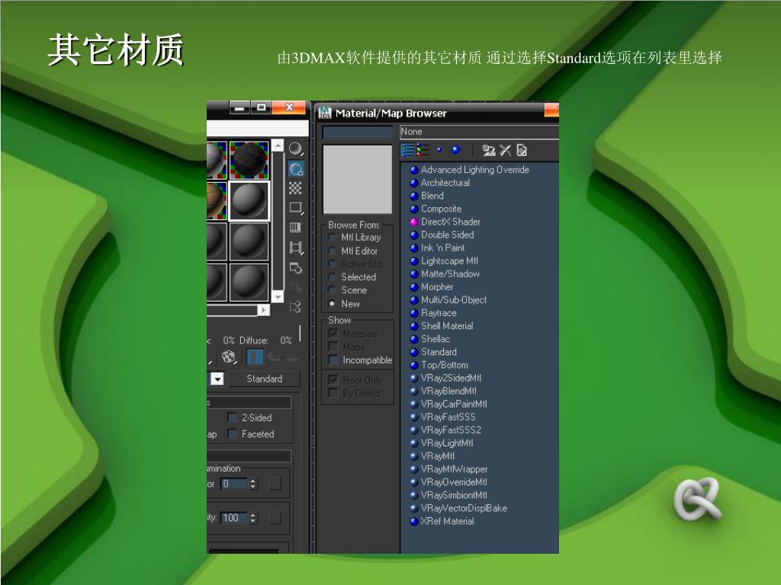
Task: Click Show Map in Viewport cube icon
Action: 229,356
